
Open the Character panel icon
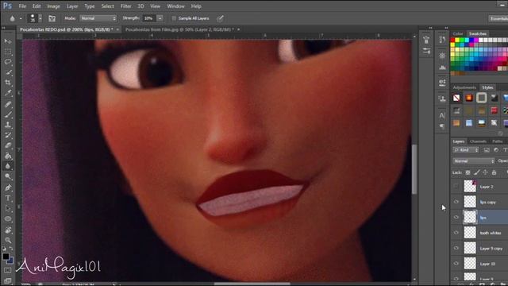point(442,115)
